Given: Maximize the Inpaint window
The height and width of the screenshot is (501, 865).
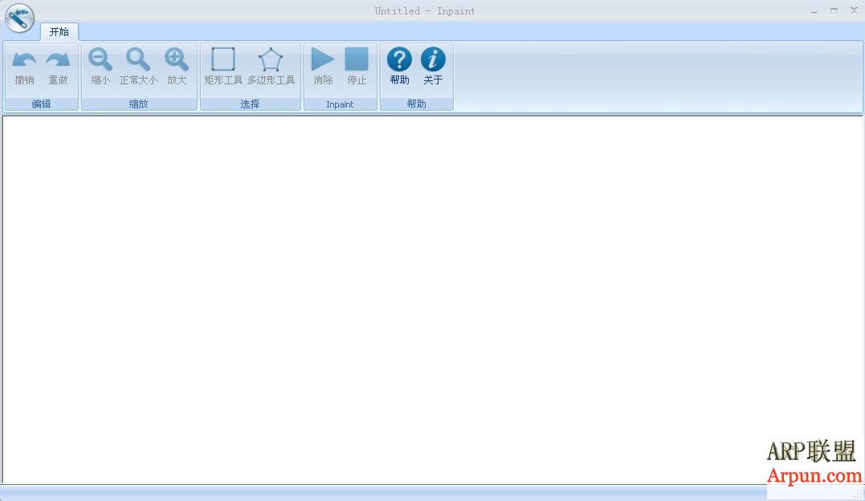Looking at the screenshot, I should click(834, 10).
